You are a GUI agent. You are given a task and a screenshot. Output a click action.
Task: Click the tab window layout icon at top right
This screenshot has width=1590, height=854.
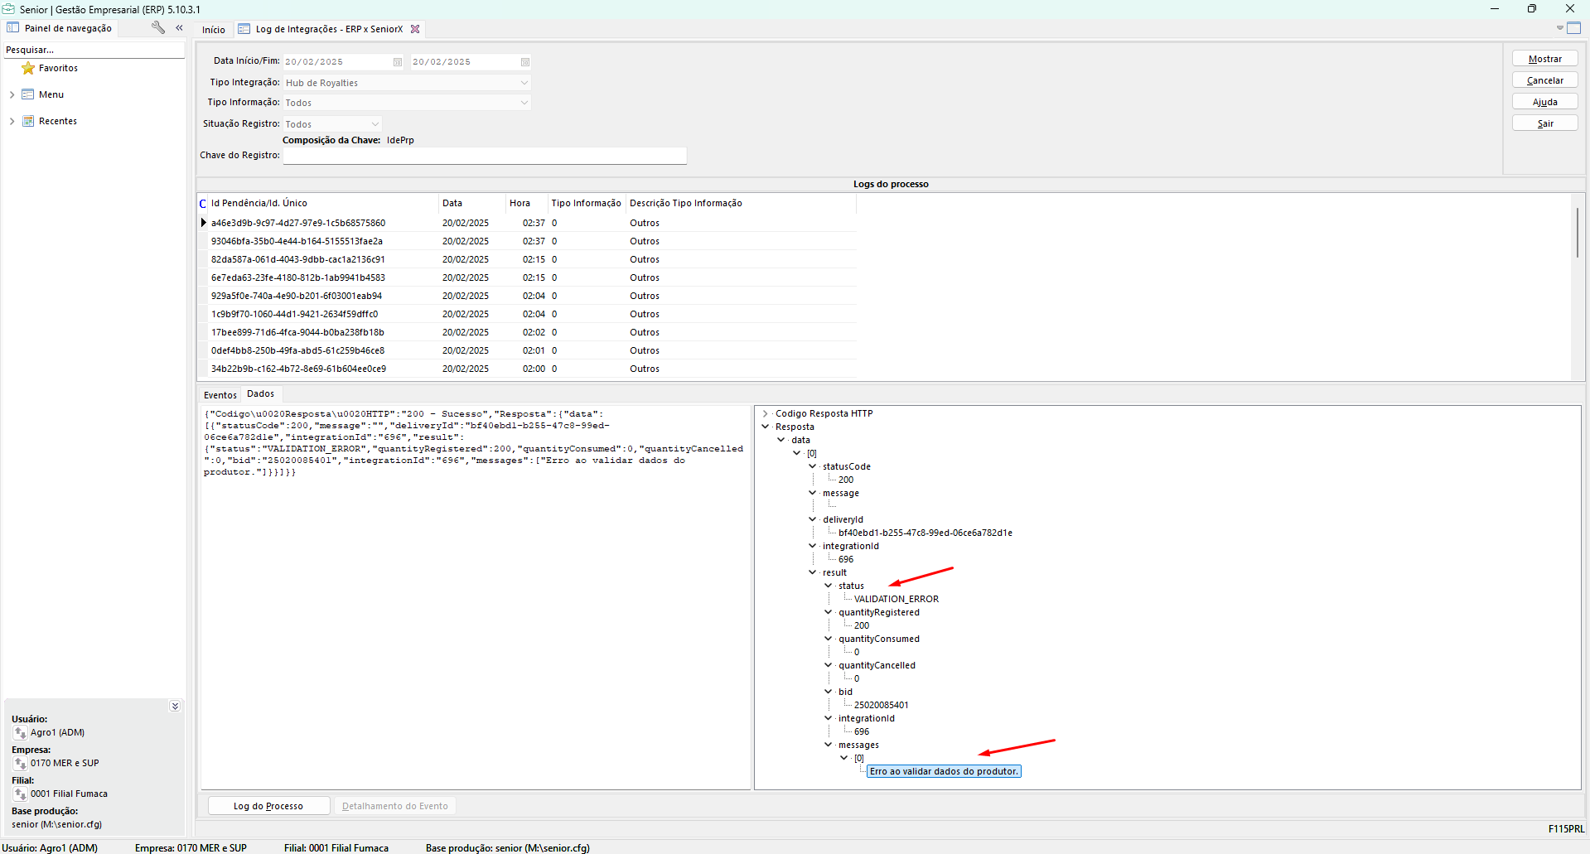coord(1574,28)
